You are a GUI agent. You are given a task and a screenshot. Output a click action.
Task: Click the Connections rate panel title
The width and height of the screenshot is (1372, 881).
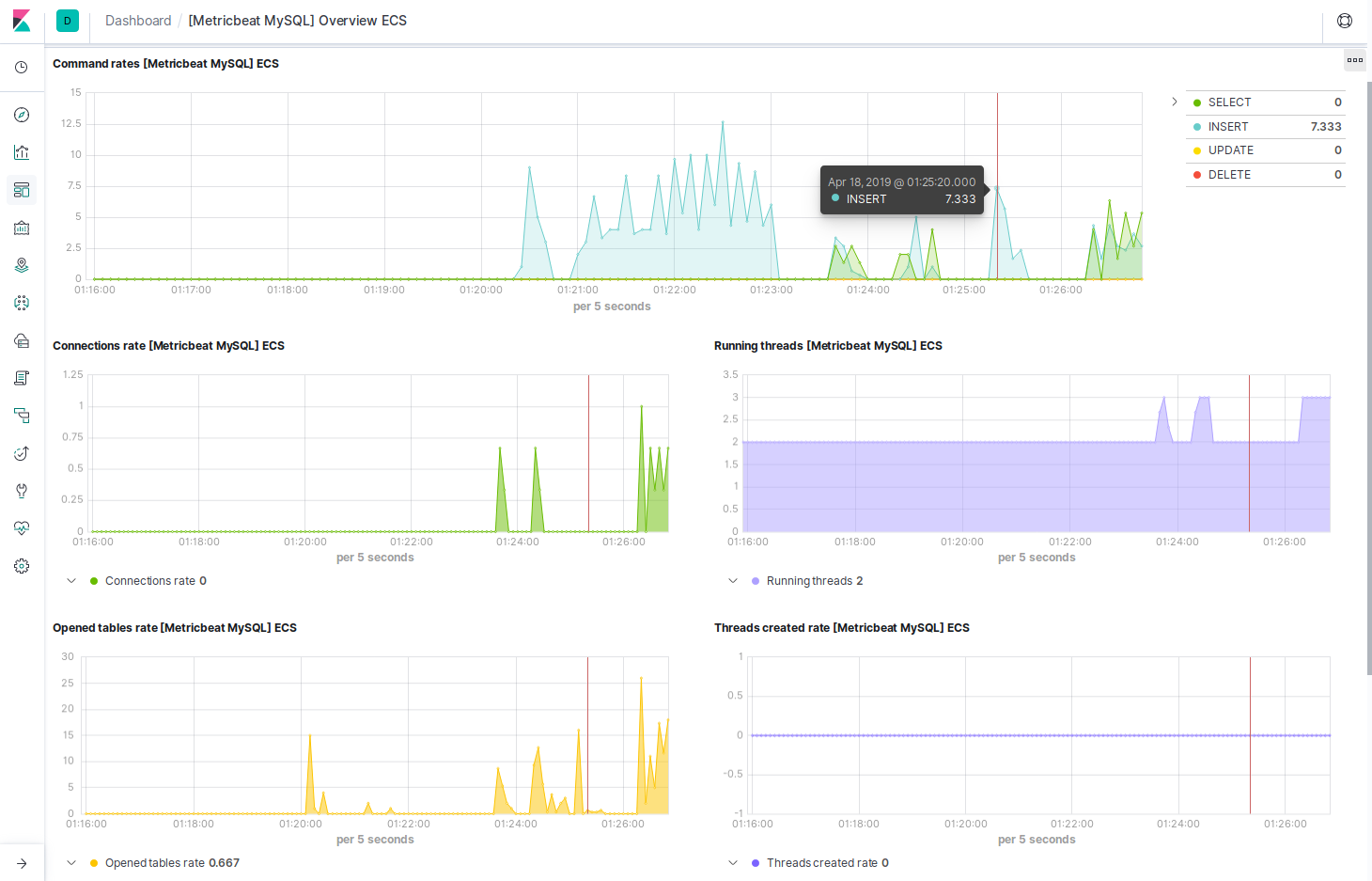[x=168, y=346]
